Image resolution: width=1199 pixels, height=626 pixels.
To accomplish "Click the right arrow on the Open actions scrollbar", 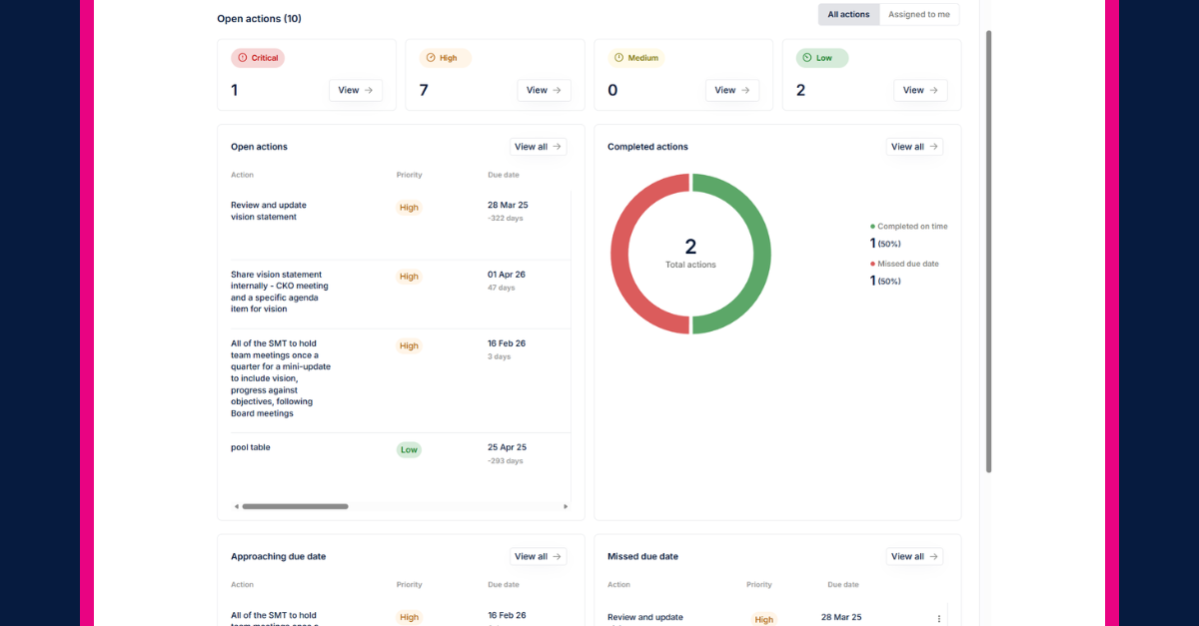I will (x=566, y=506).
